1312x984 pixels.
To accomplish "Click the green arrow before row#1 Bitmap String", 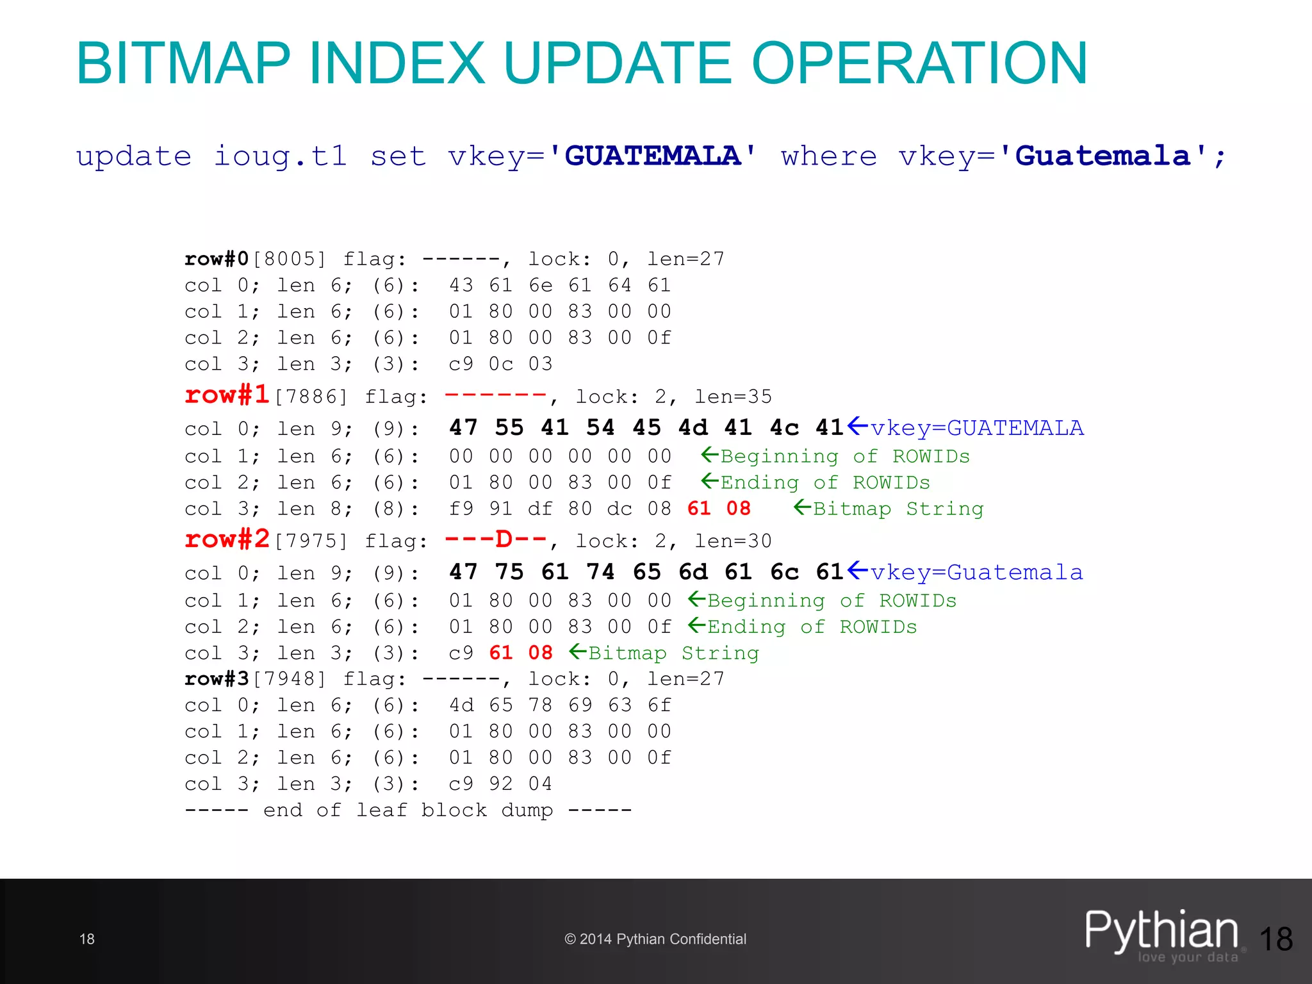I will click(803, 507).
